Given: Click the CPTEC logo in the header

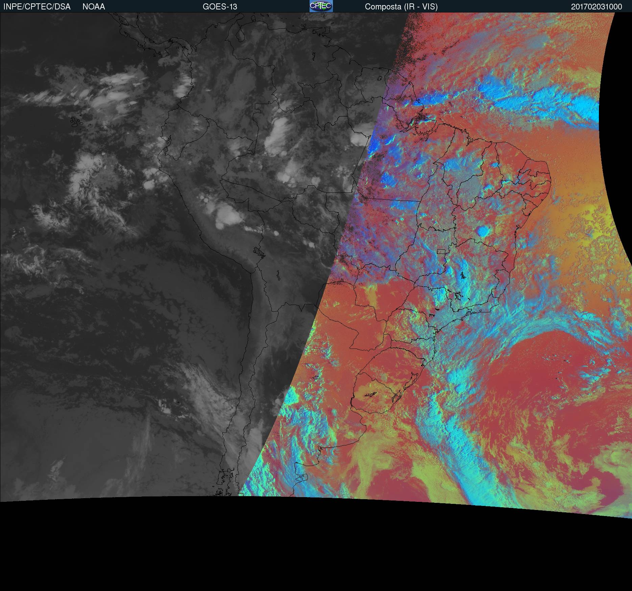Looking at the screenshot, I should click(321, 6).
